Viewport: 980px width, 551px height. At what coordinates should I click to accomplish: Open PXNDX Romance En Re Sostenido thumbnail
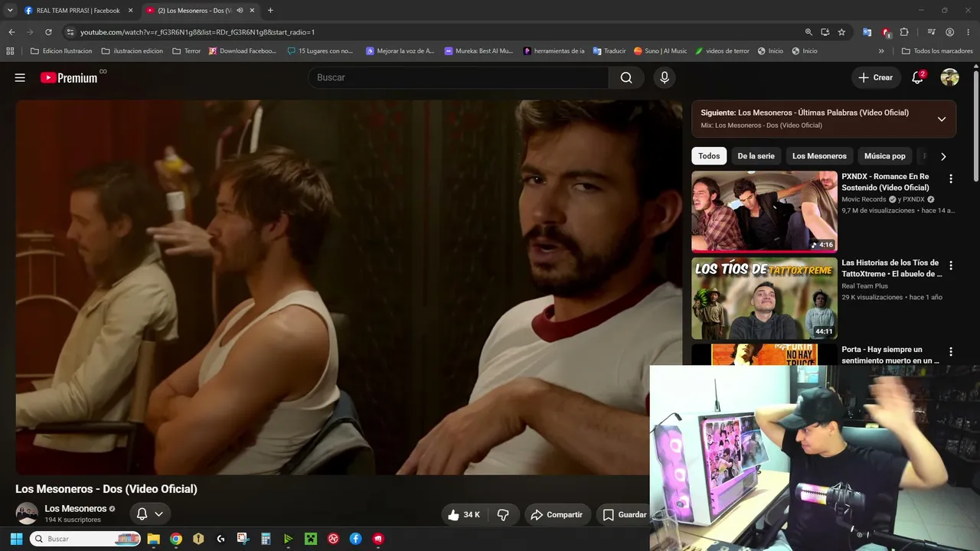coord(764,211)
